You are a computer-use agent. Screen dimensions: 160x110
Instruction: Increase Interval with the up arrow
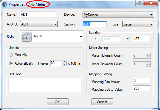tap(65, 62)
